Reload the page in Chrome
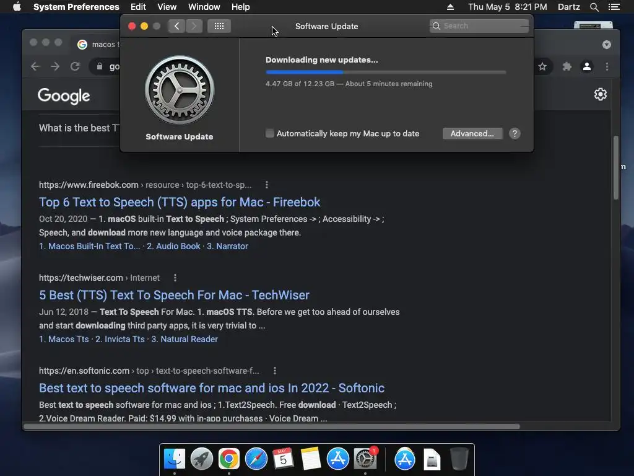This screenshot has width=634, height=476. tap(75, 66)
